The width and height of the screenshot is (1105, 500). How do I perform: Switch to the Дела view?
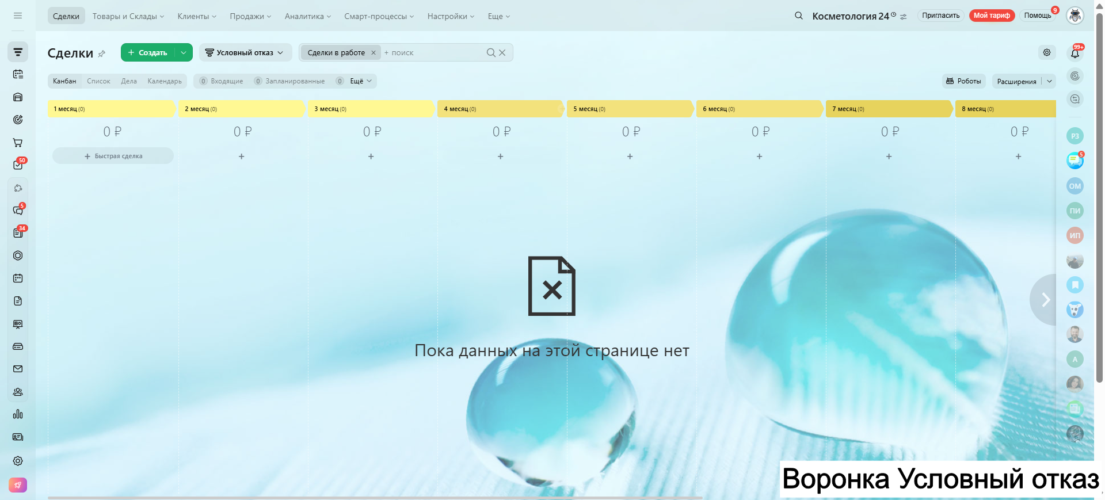129,81
